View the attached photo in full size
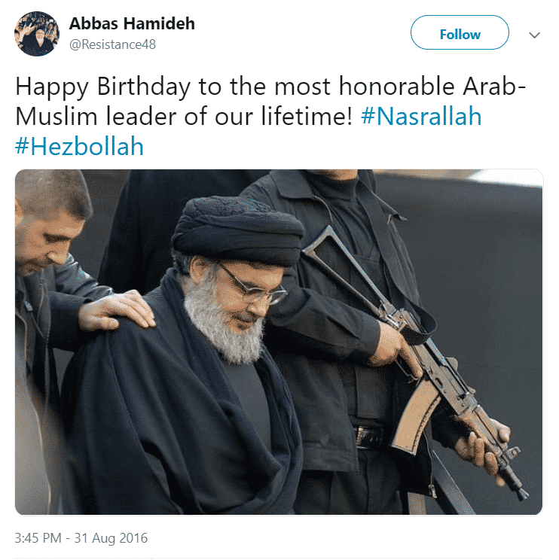 tap(279, 342)
